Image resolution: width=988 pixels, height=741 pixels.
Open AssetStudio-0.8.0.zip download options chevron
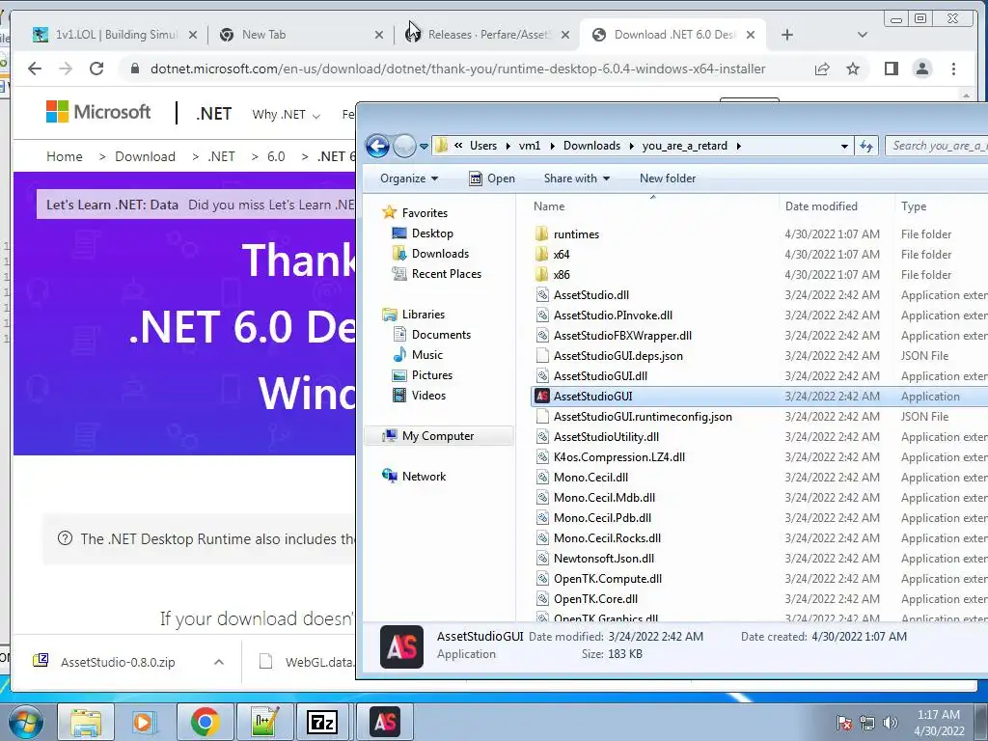[219, 662]
